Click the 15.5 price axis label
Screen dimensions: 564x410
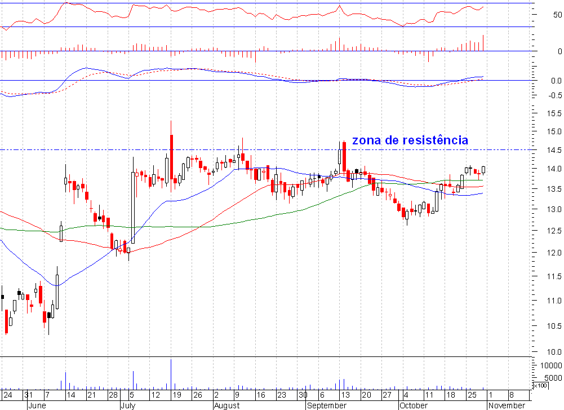coord(554,113)
